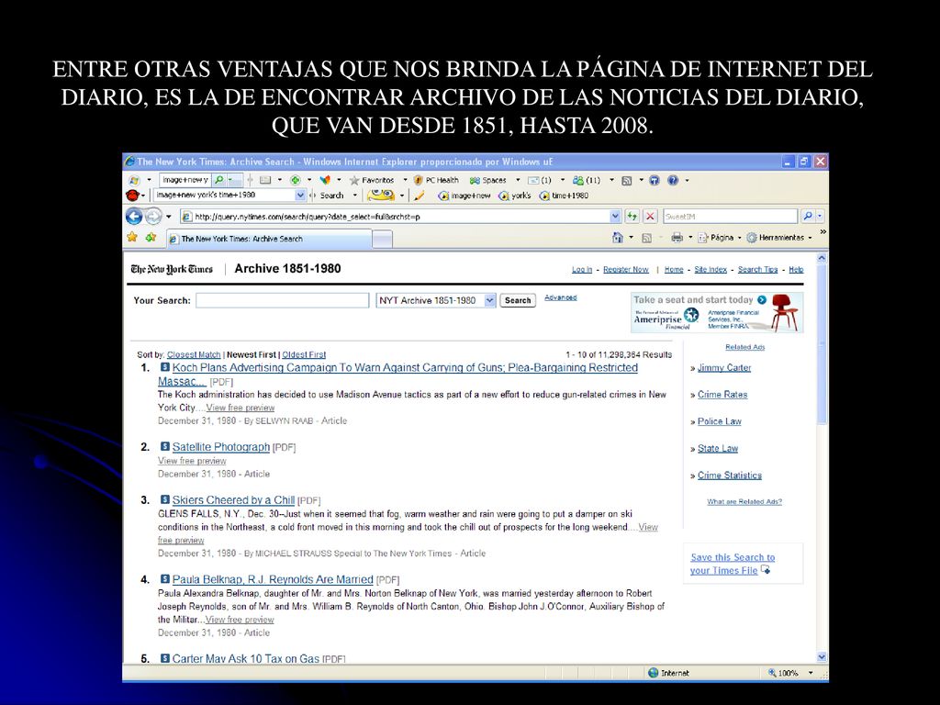Click the Ameriprise Financial banner ad

717,312
